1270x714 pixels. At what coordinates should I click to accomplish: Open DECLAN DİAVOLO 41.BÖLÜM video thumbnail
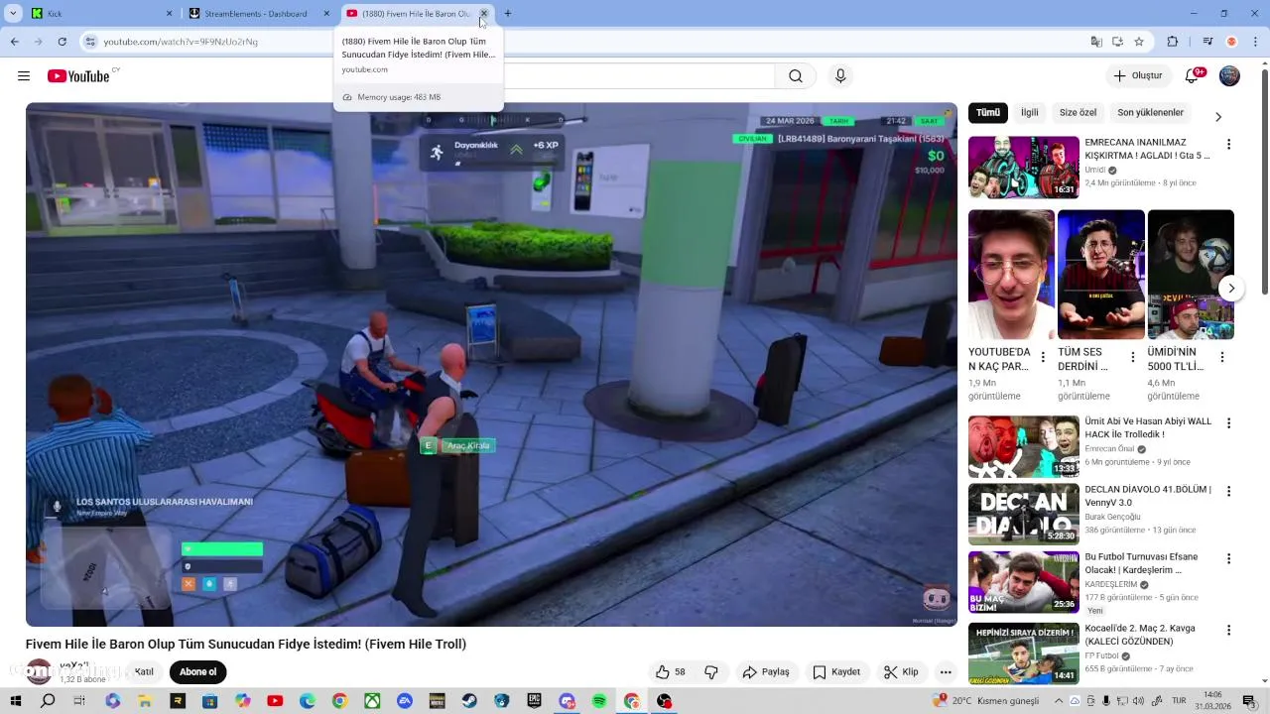pos(1024,514)
